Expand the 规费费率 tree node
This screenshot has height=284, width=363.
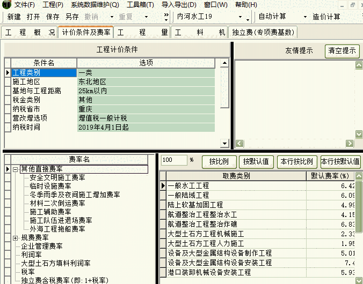(x=15, y=238)
